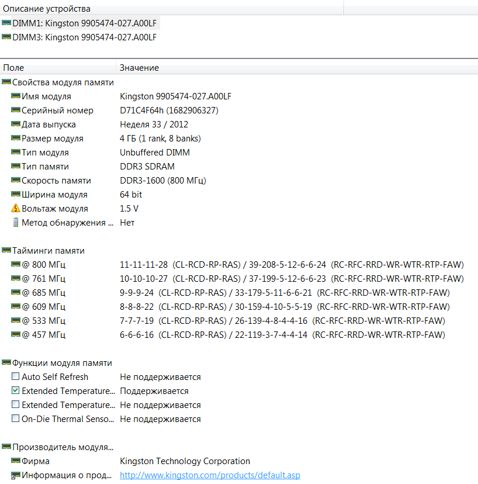
Task: Click the 'Функции модуля памяти' group label
Action: pos(62,363)
